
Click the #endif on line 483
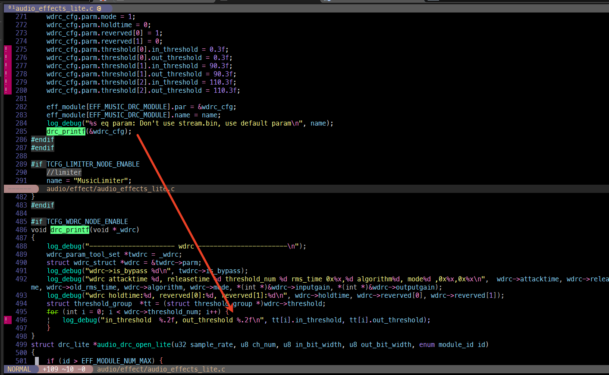(x=43, y=205)
